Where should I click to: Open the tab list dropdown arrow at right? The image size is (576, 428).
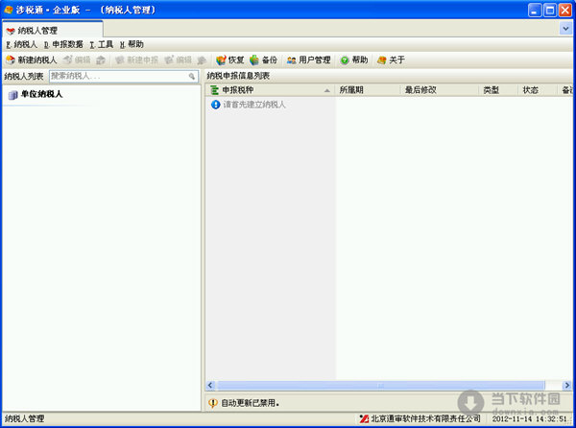click(565, 30)
